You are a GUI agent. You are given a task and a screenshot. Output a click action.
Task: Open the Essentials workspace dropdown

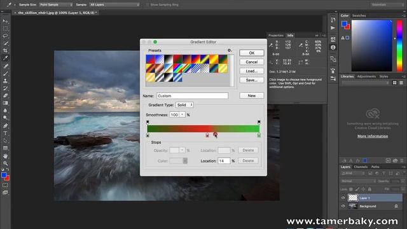click(x=387, y=4)
